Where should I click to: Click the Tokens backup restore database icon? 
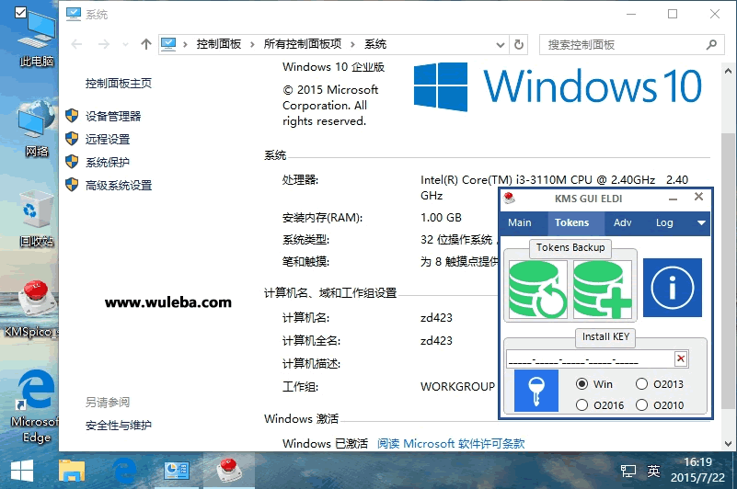(537, 290)
